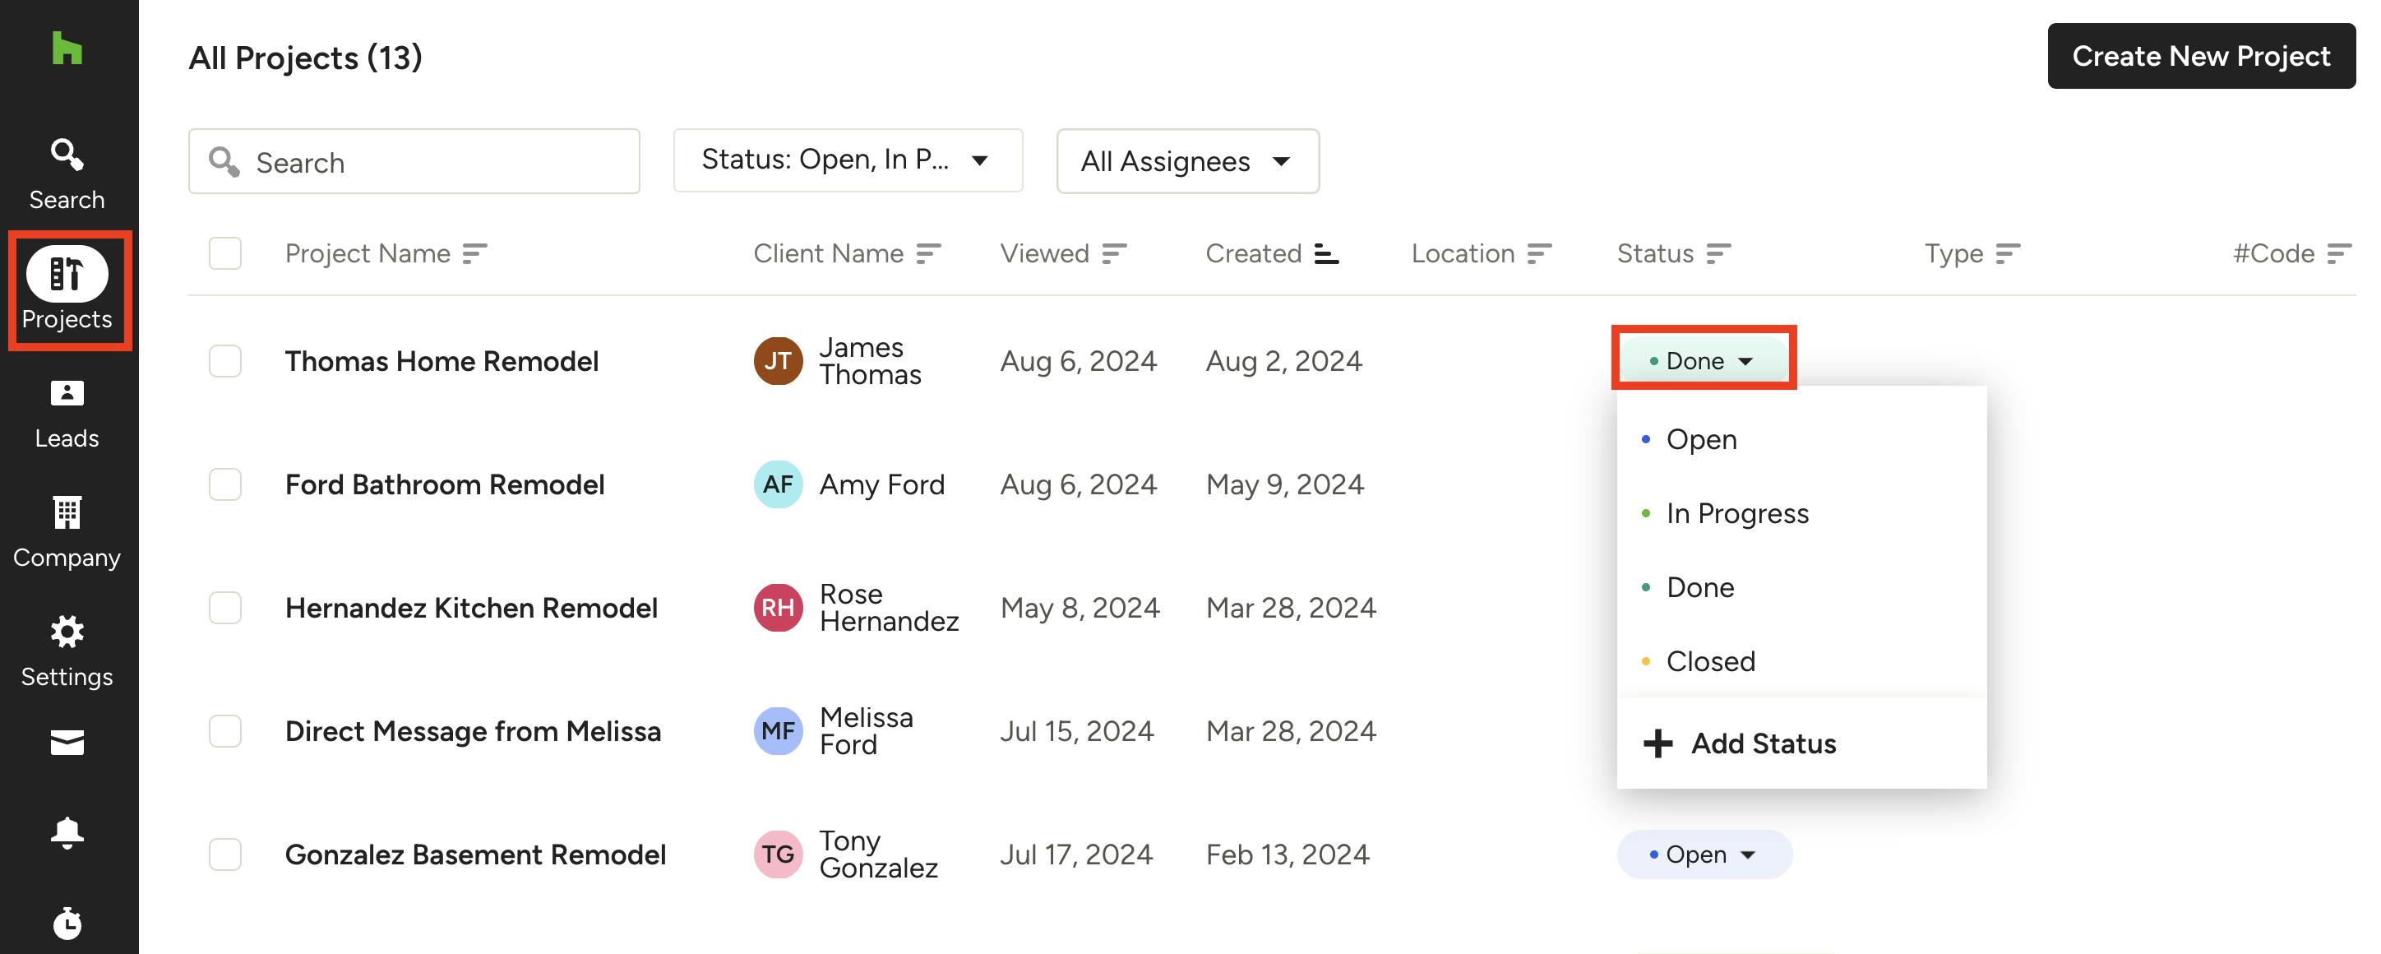The image size is (2381, 954).
Task: Click into the Search input field
Action: coord(414,162)
